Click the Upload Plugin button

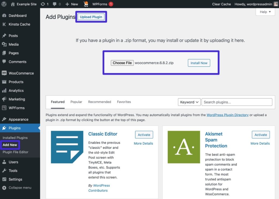(x=91, y=17)
